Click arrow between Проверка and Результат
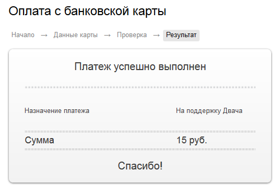Image resolution: width=279 pixels, height=193 pixels. point(156,36)
